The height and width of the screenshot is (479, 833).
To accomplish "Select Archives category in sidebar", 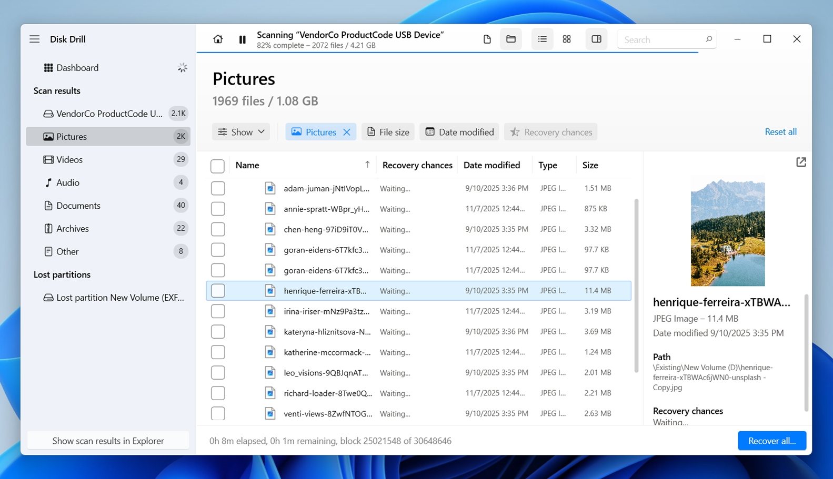I will (x=108, y=229).
